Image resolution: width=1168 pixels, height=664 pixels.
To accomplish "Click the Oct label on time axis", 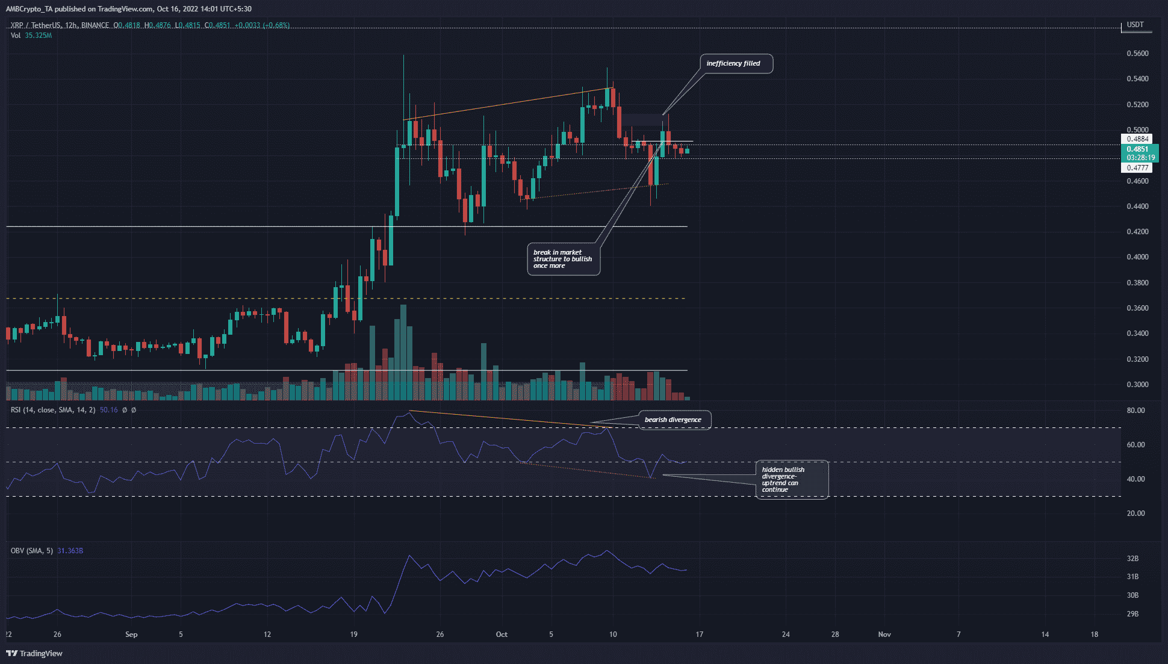I will click(502, 635).
